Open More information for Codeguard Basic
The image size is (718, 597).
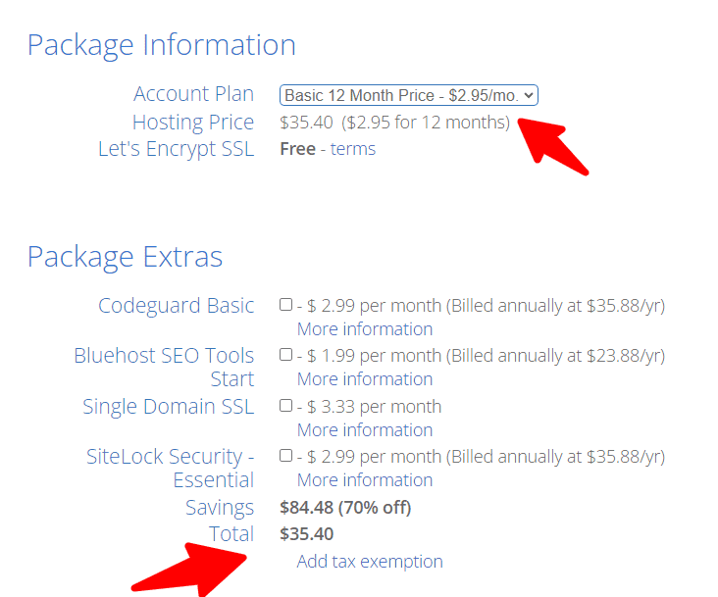point(364,329)
